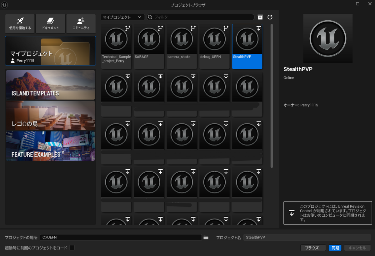Click the Online status text

tap(289, 78)
